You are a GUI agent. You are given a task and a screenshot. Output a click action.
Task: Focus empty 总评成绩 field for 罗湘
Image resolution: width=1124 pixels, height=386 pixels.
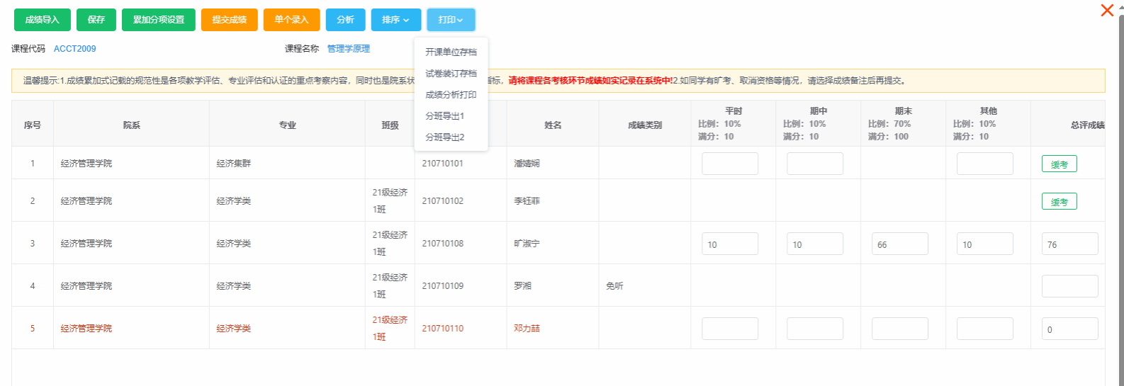click(x=1070, y=286)
